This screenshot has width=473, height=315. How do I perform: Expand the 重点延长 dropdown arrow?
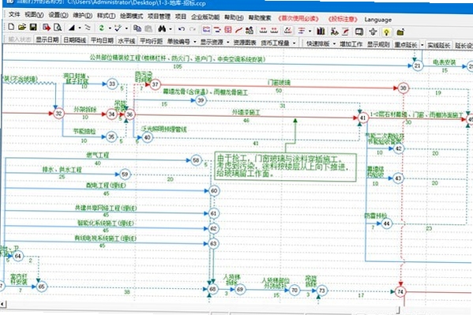point(422,45)
